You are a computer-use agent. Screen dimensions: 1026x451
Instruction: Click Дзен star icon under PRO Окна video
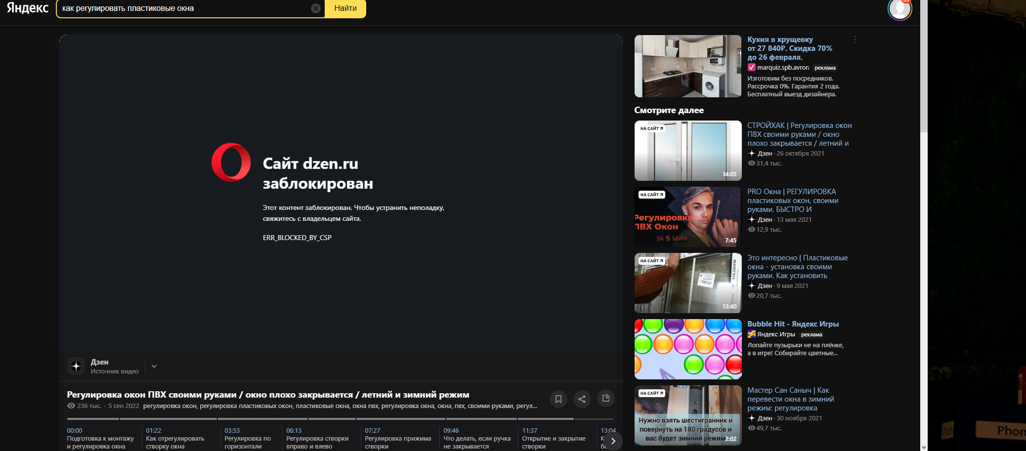pyautogui.click(x=751, y=220)
